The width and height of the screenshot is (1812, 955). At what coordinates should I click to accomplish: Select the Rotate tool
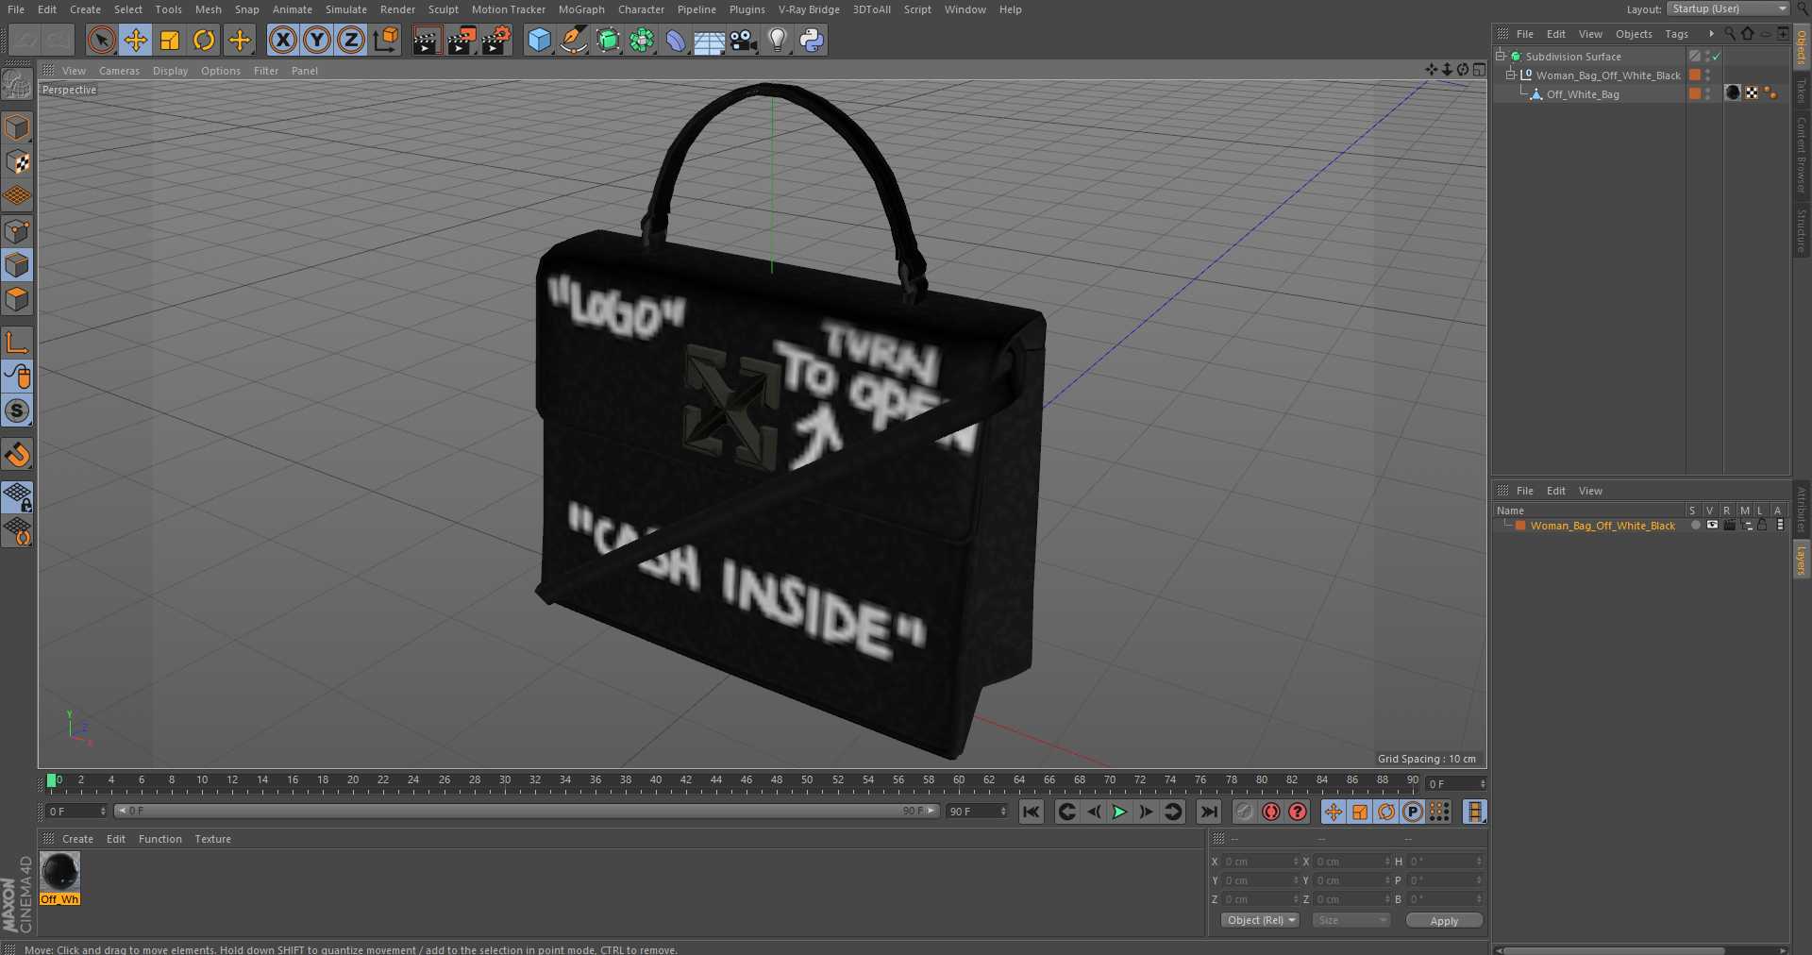[x=204, y=40]
